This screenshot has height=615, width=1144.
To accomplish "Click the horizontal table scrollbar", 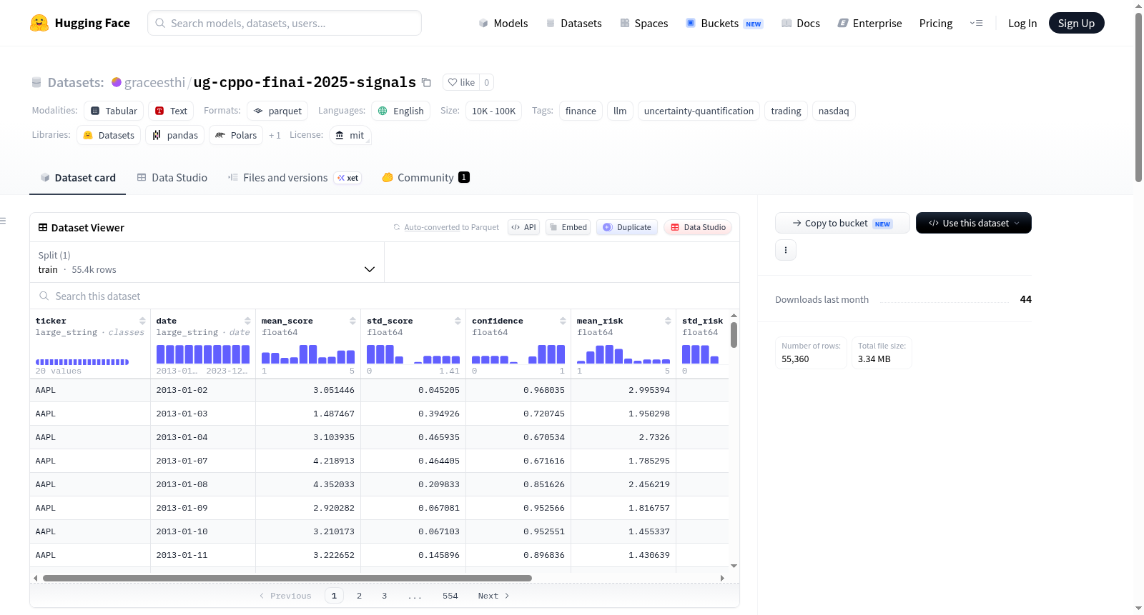I will (x=287, y=578).
